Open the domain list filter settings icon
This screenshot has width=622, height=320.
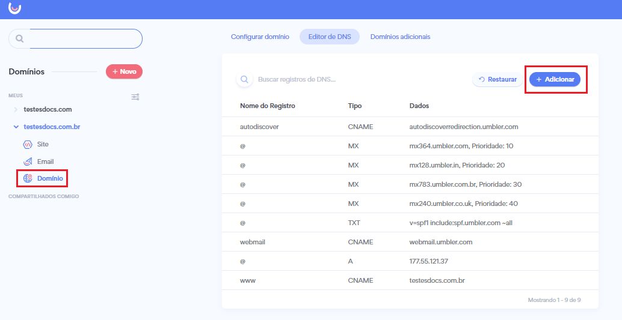click(x=135, y=97)
